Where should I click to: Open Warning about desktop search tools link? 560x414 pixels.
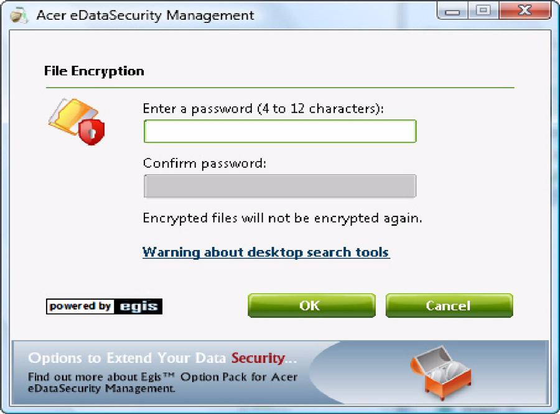point(266,252)
